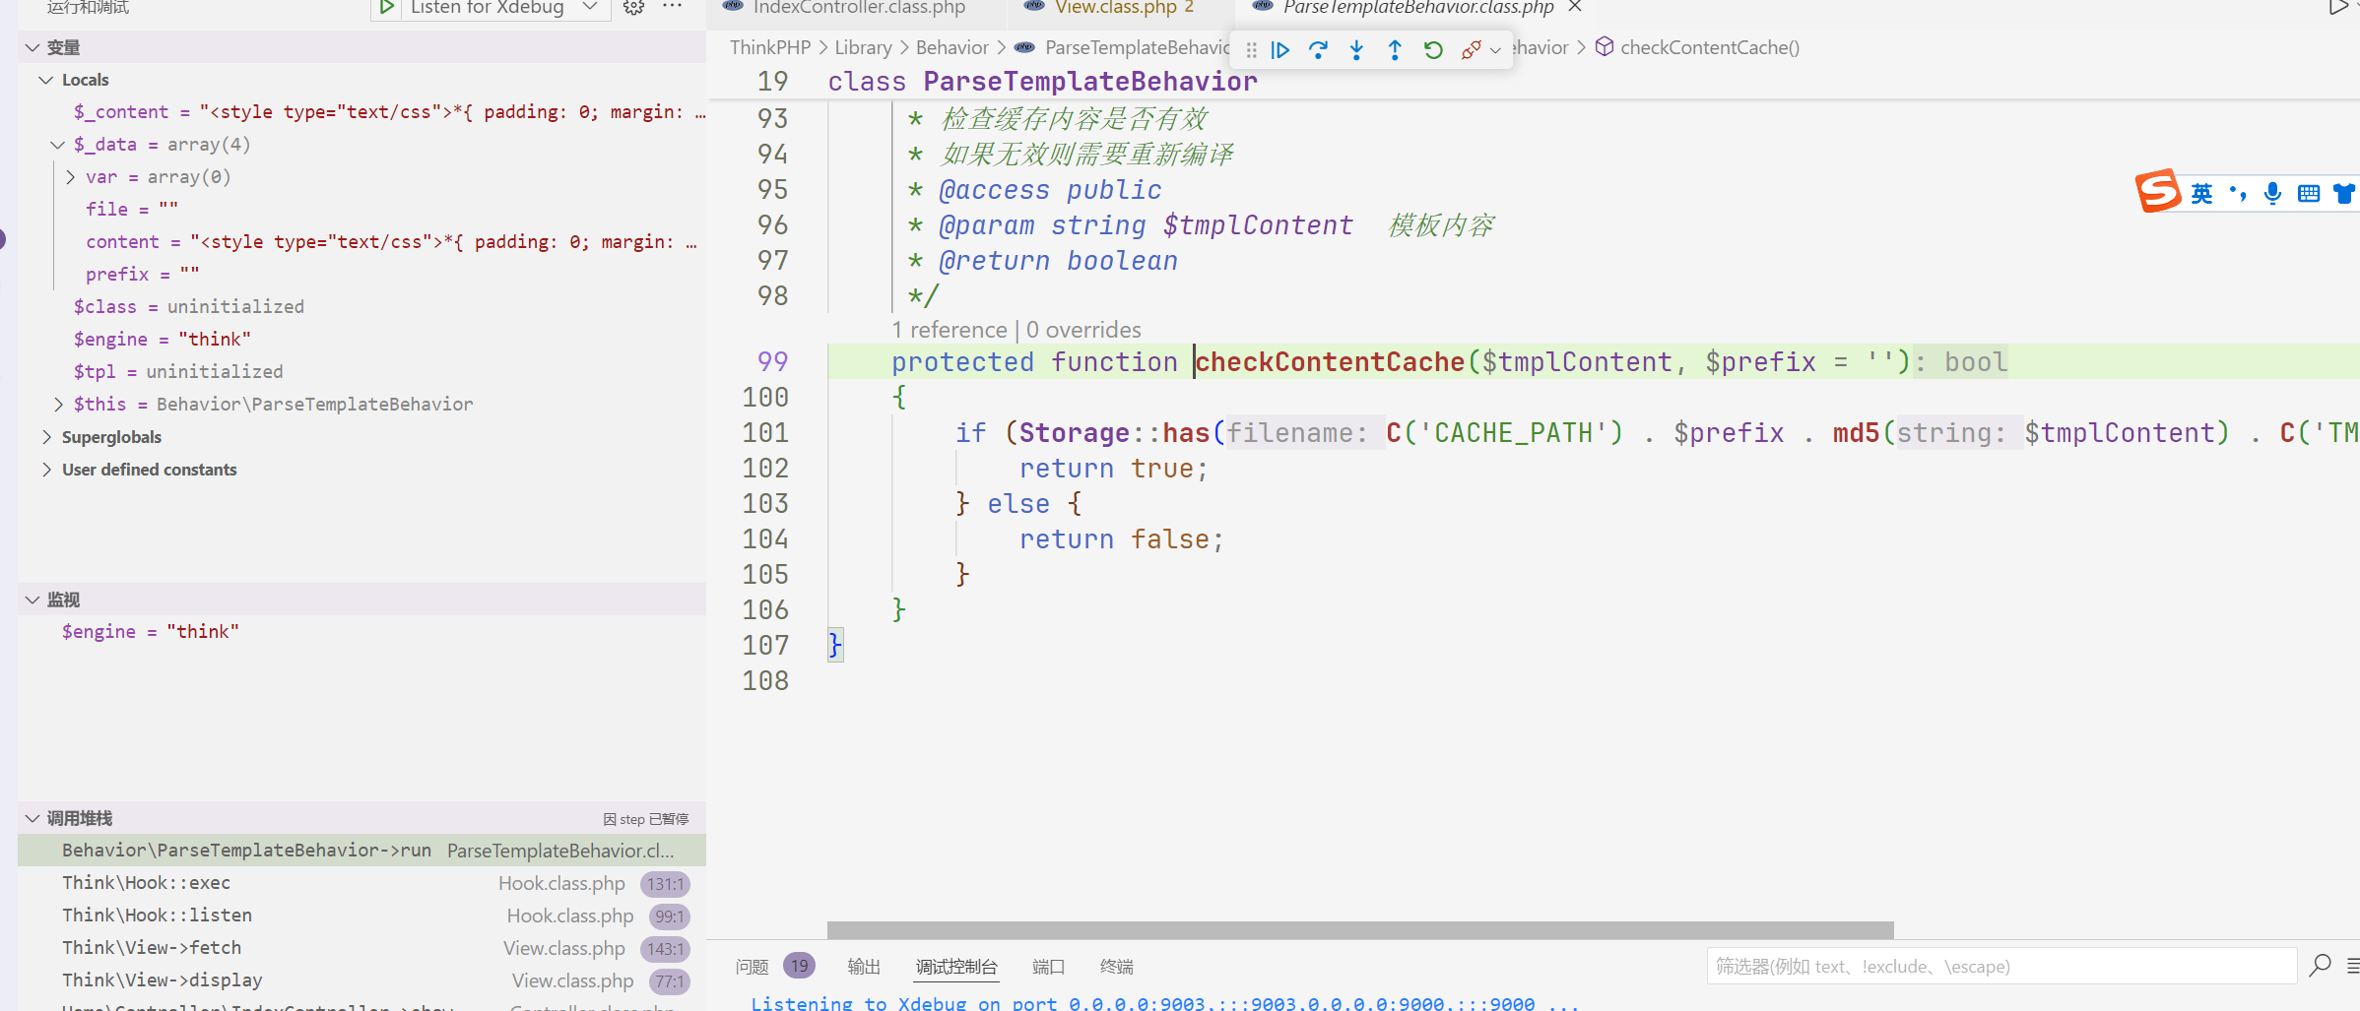2360x1011 pixels.
Task: Open the 问题 panel tab
Action: tap(752, 967)
